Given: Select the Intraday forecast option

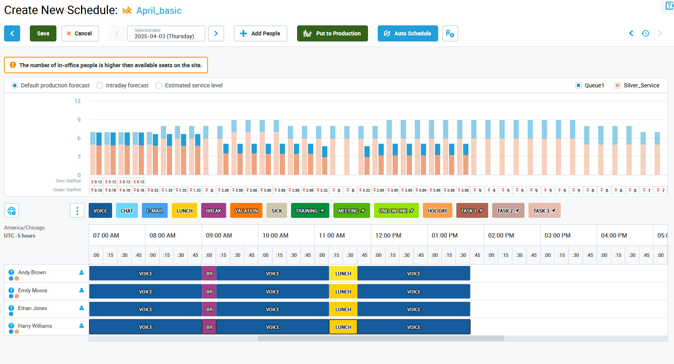Looking at the screenshot, I should pos(100,85).
